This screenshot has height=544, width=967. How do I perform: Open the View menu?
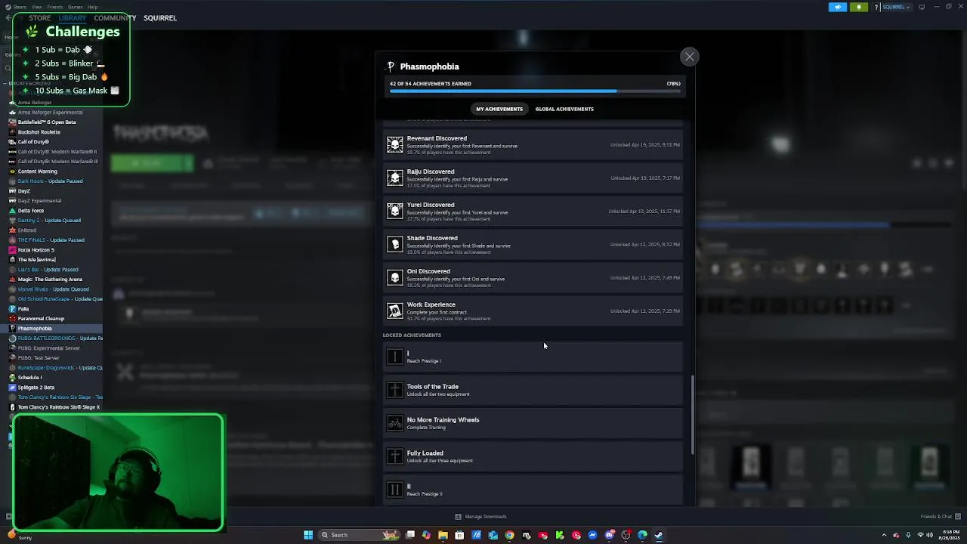37,7
